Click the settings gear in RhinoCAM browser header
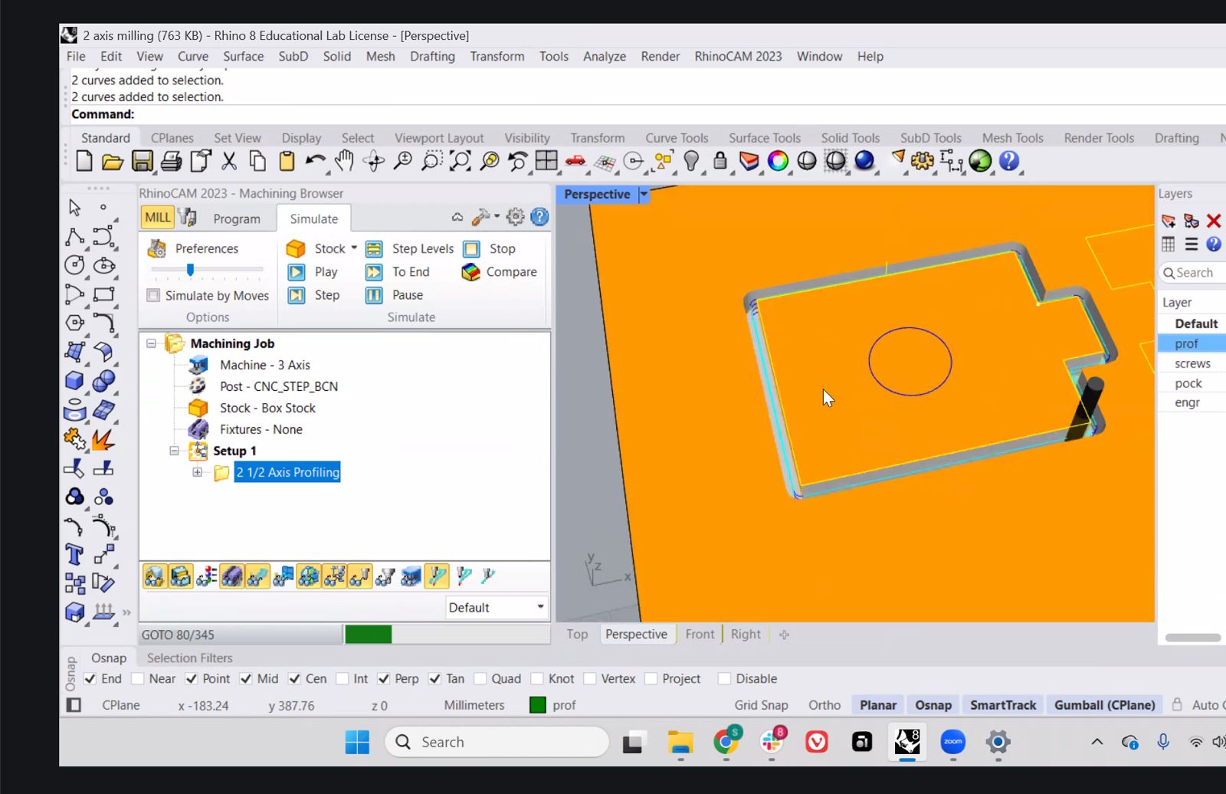1226x794 pixels. 516,218
